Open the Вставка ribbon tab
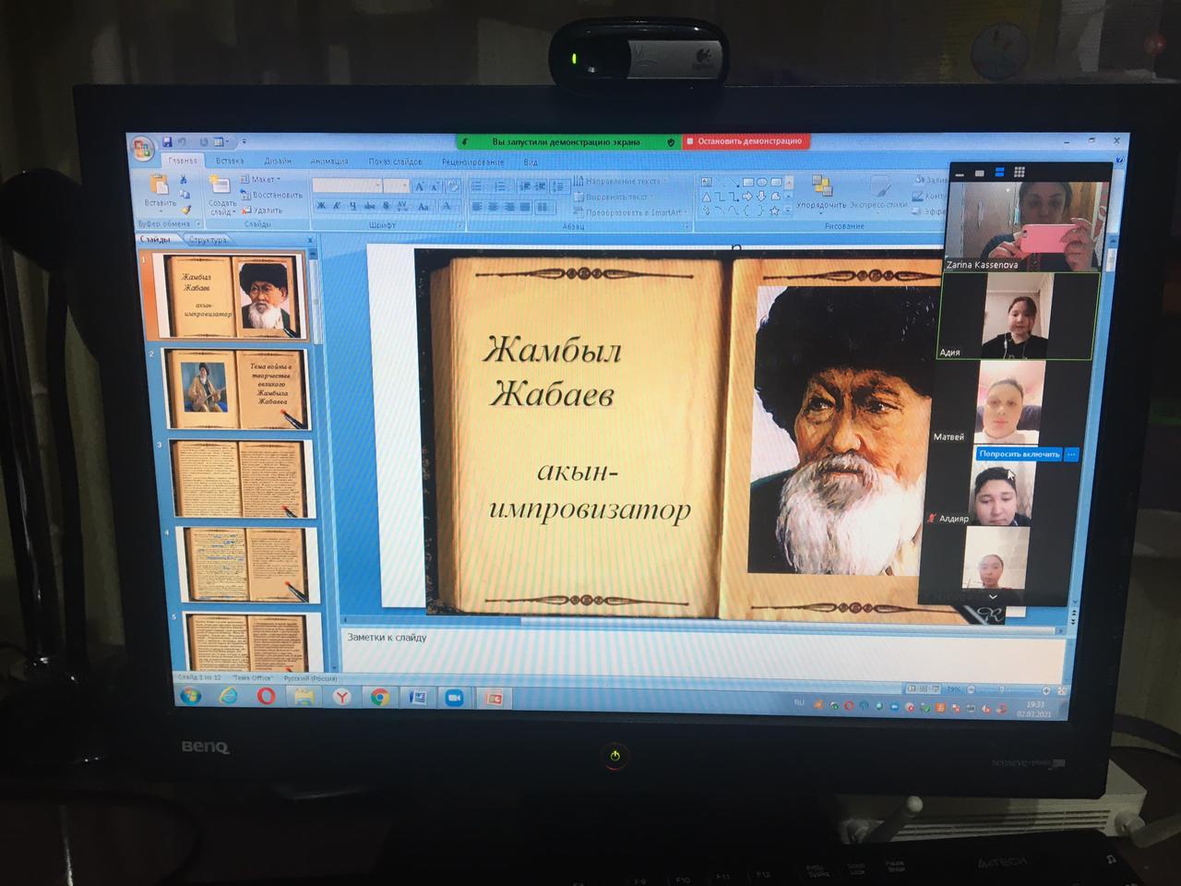Viewport: 1181px width, 886px height. tap(230, 161)
